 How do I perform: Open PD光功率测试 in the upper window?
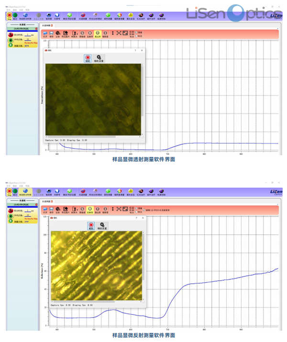point(95,16)
